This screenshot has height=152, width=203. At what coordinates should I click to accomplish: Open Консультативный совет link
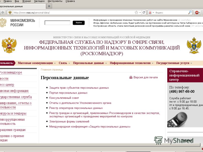tap(64, 98)
